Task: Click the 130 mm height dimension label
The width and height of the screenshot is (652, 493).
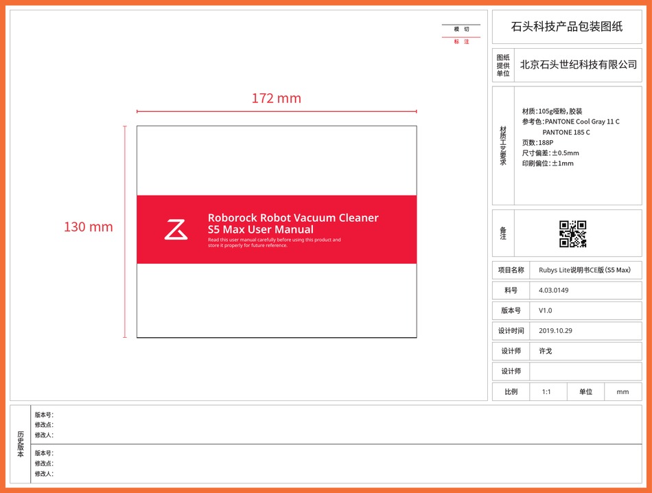Action: pos(89,227)
